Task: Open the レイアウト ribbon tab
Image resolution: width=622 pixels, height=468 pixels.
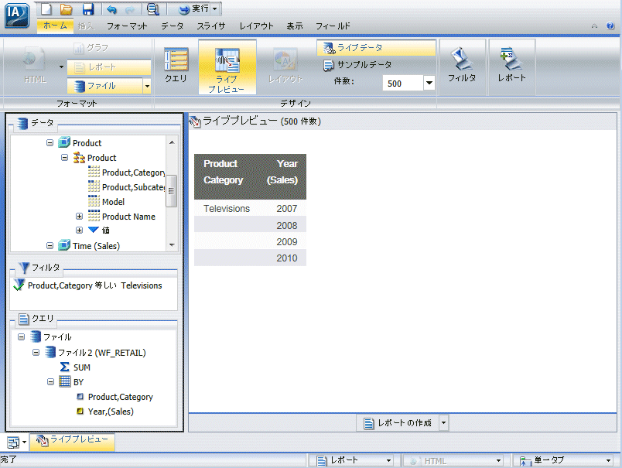Action: click(x=256, y=26)
